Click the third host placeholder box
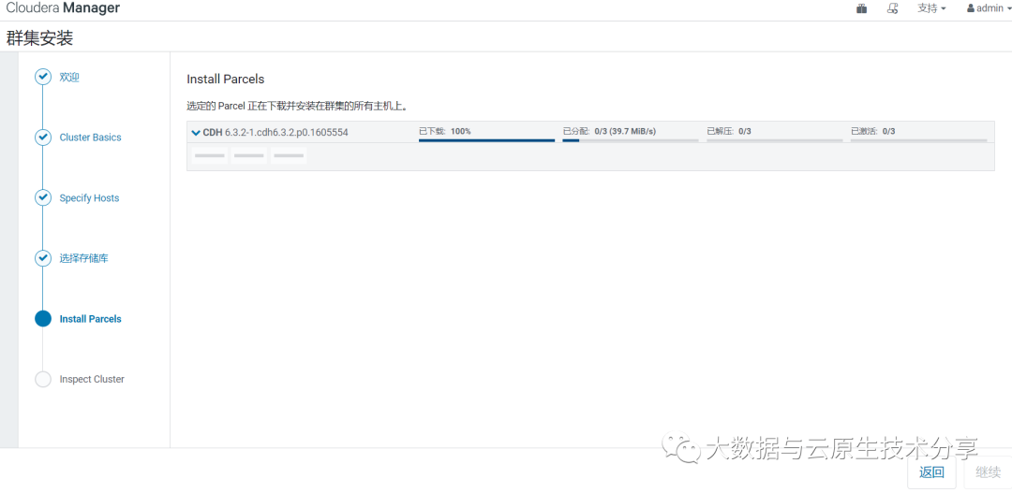 (x=289, y=155)
